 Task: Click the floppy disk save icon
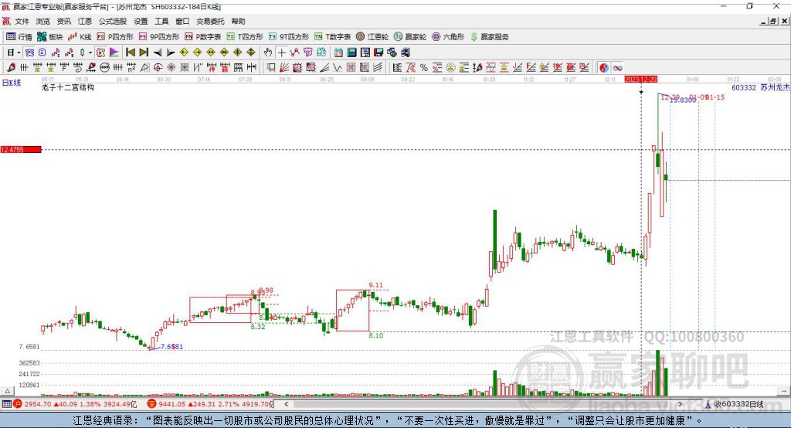click(379, 53)
